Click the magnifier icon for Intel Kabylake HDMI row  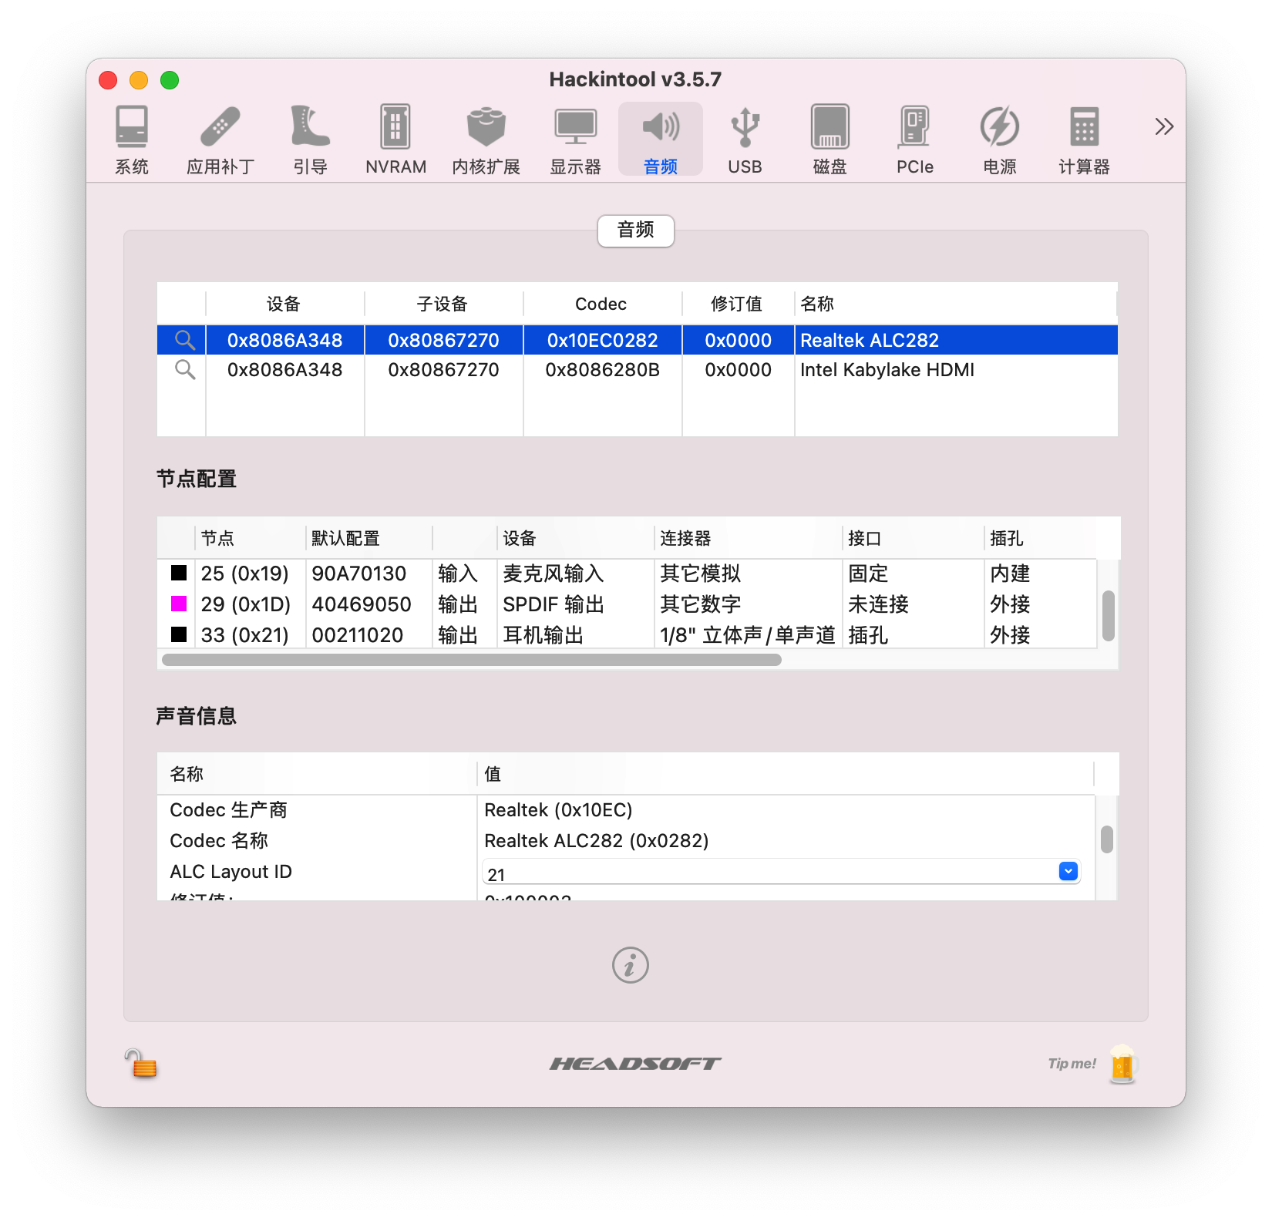click(184, 370)
